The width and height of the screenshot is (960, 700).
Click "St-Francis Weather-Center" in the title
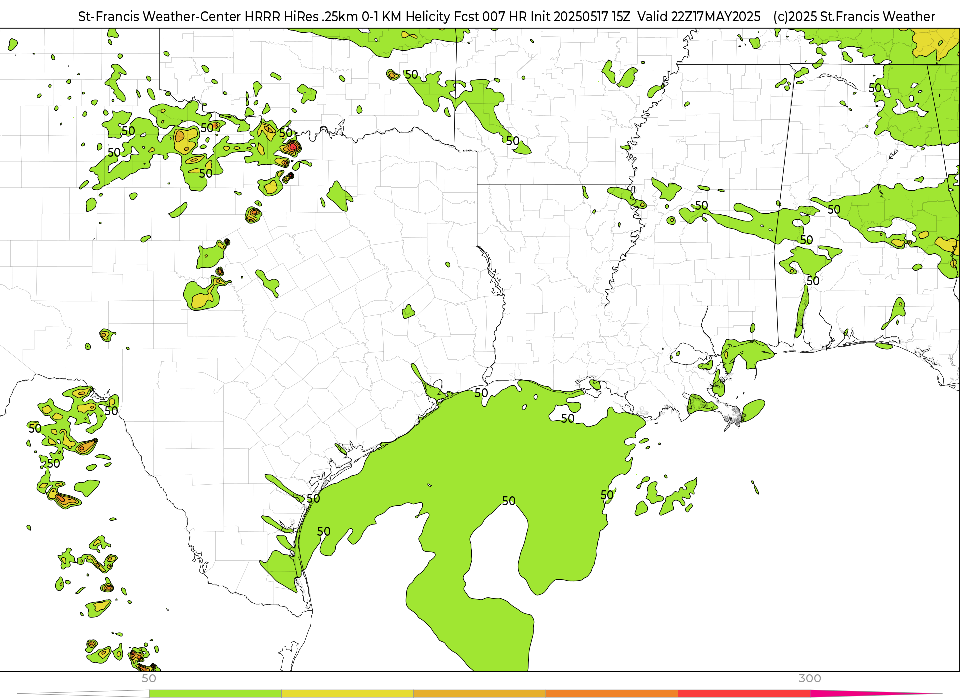(x=159, y=16)
